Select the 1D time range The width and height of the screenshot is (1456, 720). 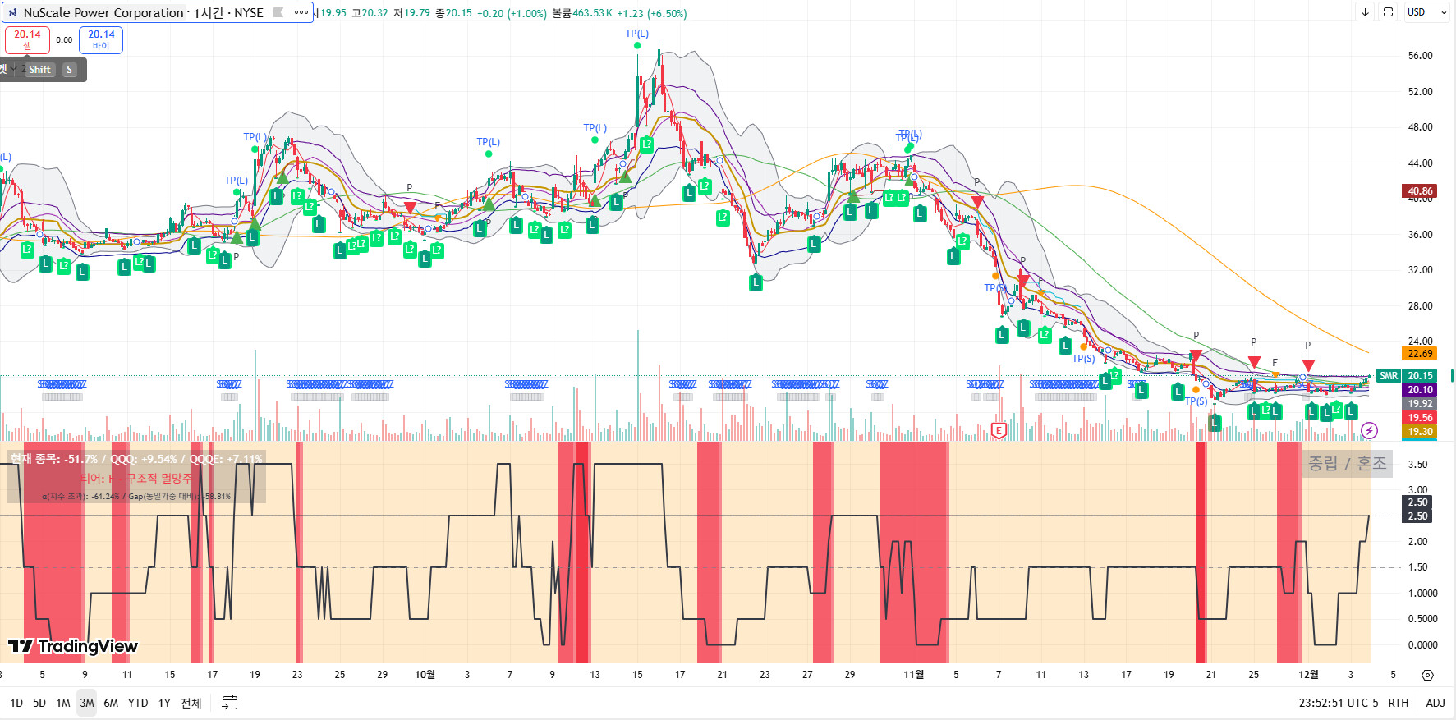16,703
